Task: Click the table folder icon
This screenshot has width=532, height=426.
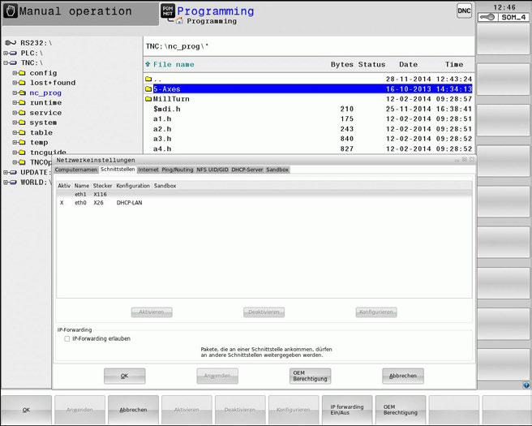Action: click(22, 132)
